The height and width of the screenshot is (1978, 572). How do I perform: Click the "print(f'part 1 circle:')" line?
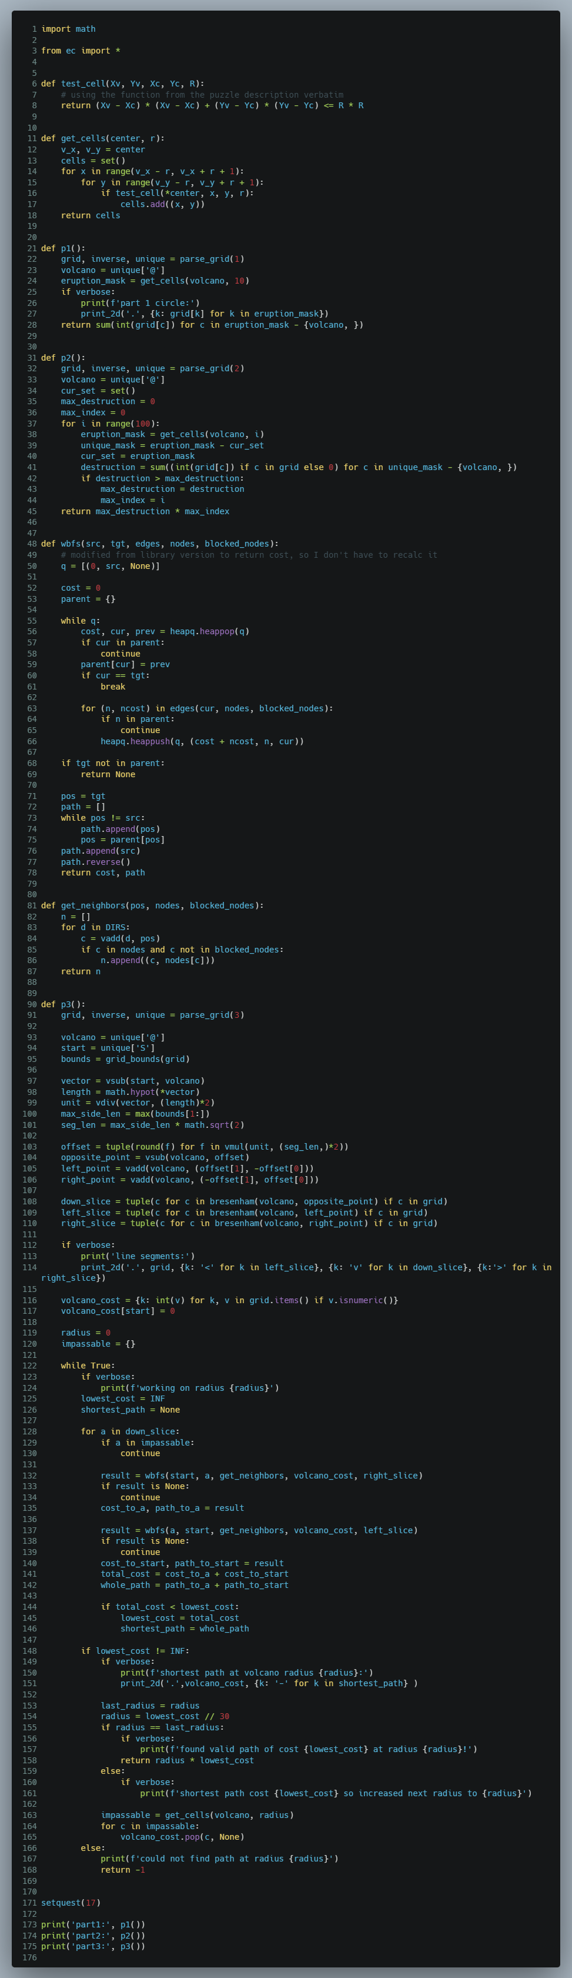(x=141, y=302)
